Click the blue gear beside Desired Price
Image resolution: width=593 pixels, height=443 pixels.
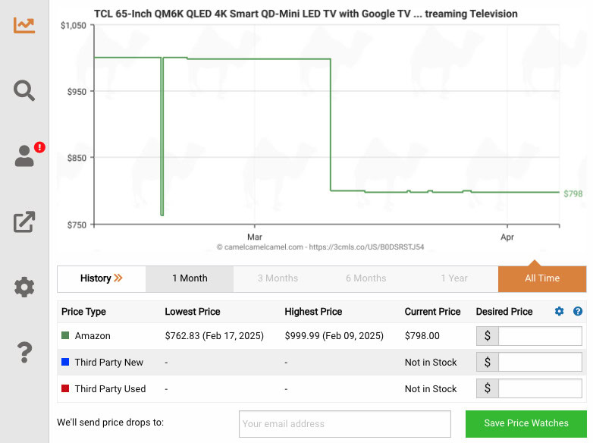click(560, 312)
